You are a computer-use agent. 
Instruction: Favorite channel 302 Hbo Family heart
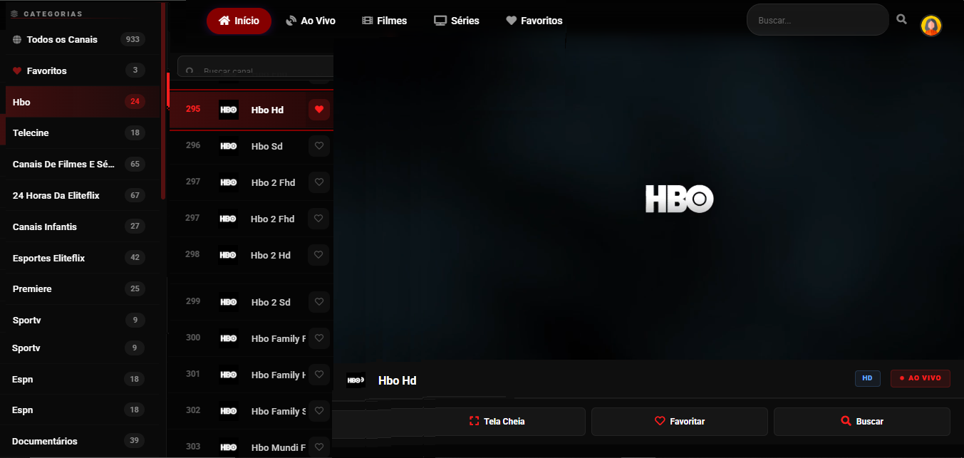point(319,411)
